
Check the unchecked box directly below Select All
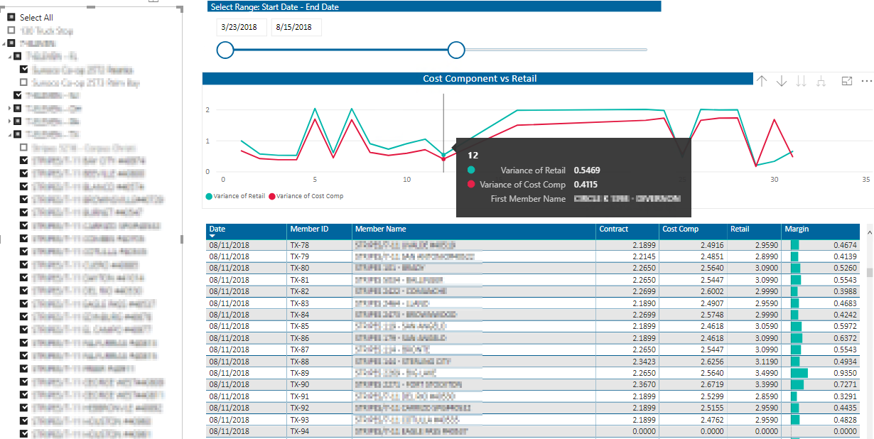(x=11, y=31)
